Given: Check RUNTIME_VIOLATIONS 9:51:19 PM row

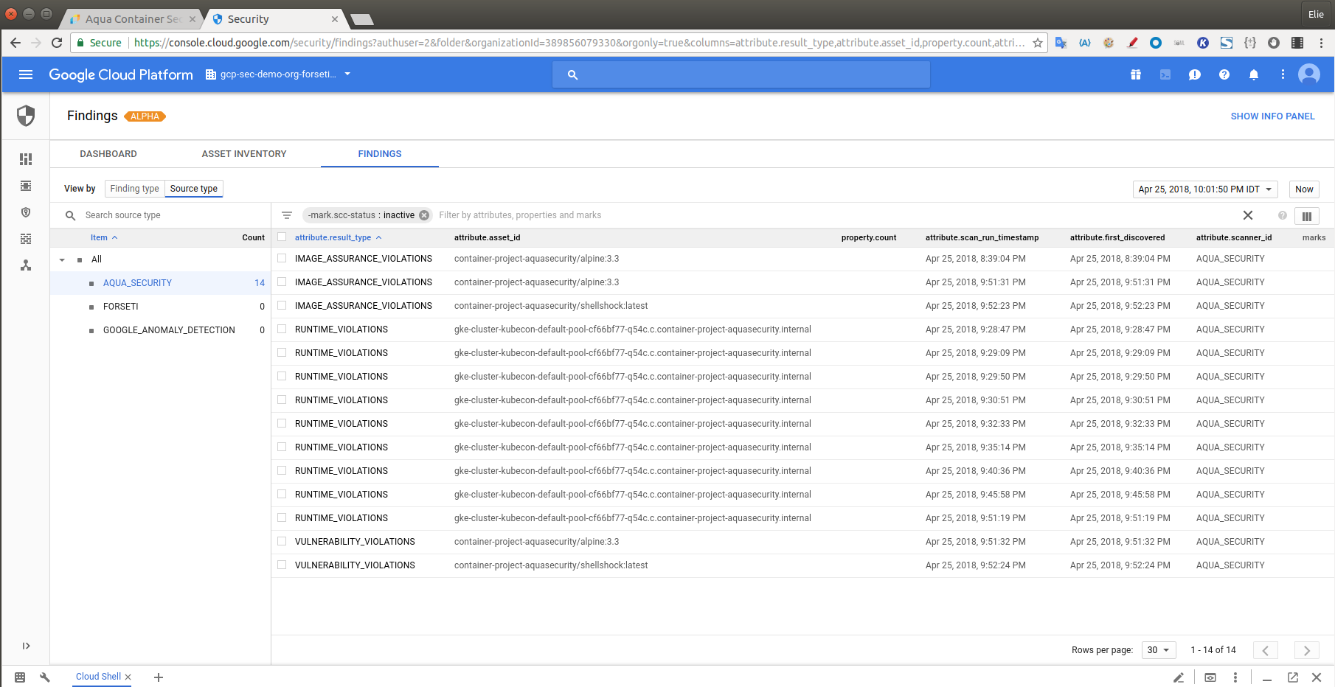Looking at the screenshot, I should click(282, 518).
